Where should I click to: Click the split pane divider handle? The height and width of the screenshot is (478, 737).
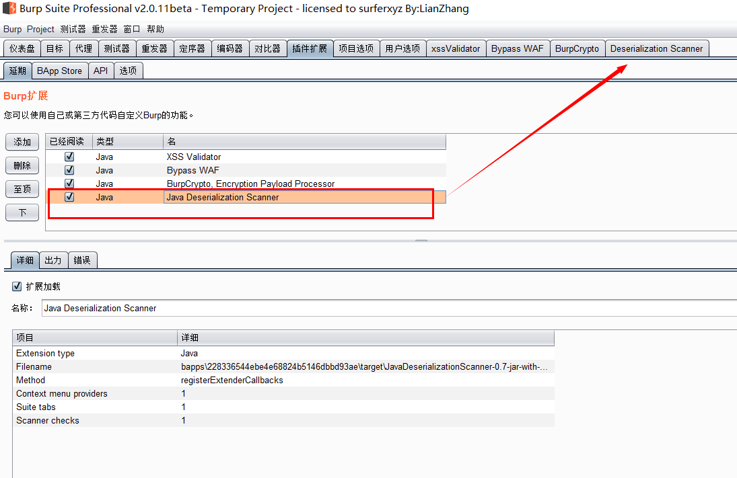[421, 241]
